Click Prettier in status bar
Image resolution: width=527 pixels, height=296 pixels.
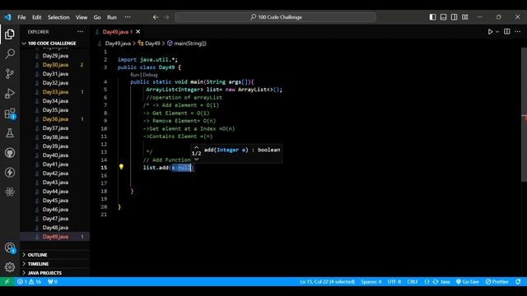pos(497,281)
